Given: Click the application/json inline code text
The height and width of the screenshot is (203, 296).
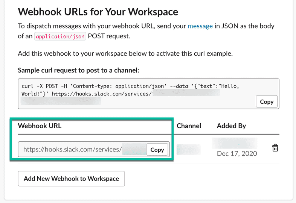Looking at the screenshot, I should (x=60, y=36).
